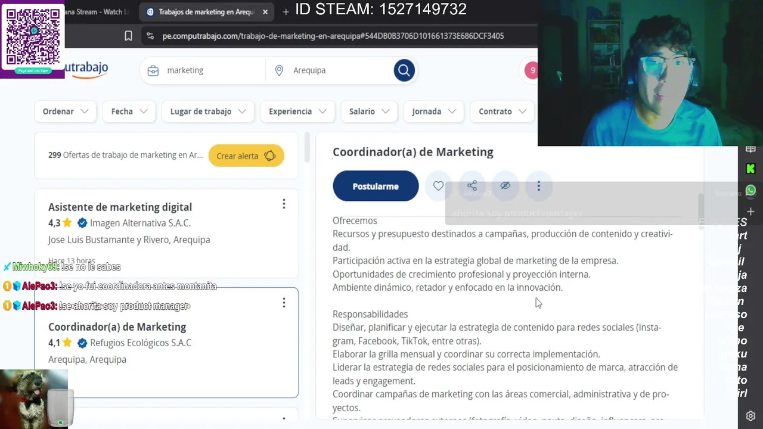Expand the Salario filter
Viewport: 763px width, 429px height.
369,111
